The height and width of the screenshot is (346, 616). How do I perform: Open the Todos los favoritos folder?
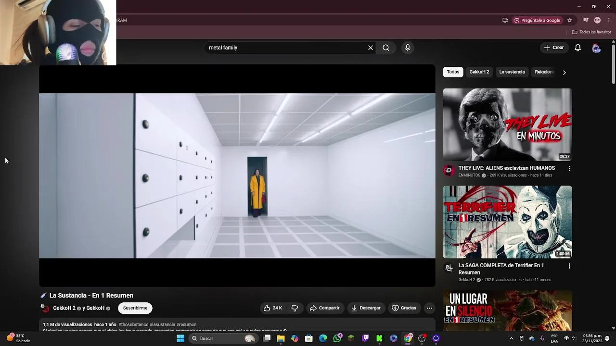click(x=591, y=32)
